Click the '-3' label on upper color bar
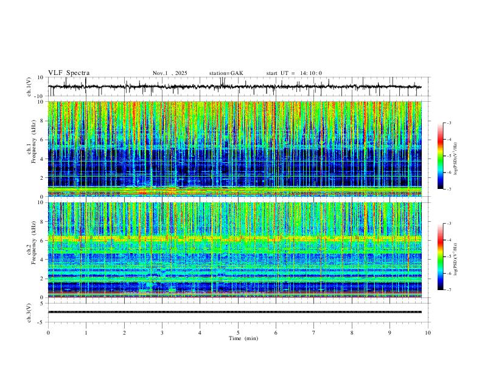This screenshot has height=373, width=482. (449, 123)
